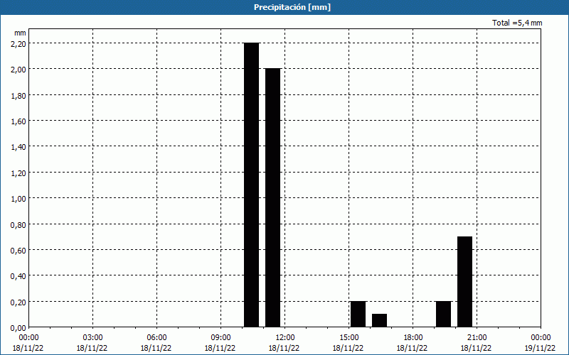Click the y-axis value 0,20
Viewport: 569px width, 355px height.
[18, 302]
